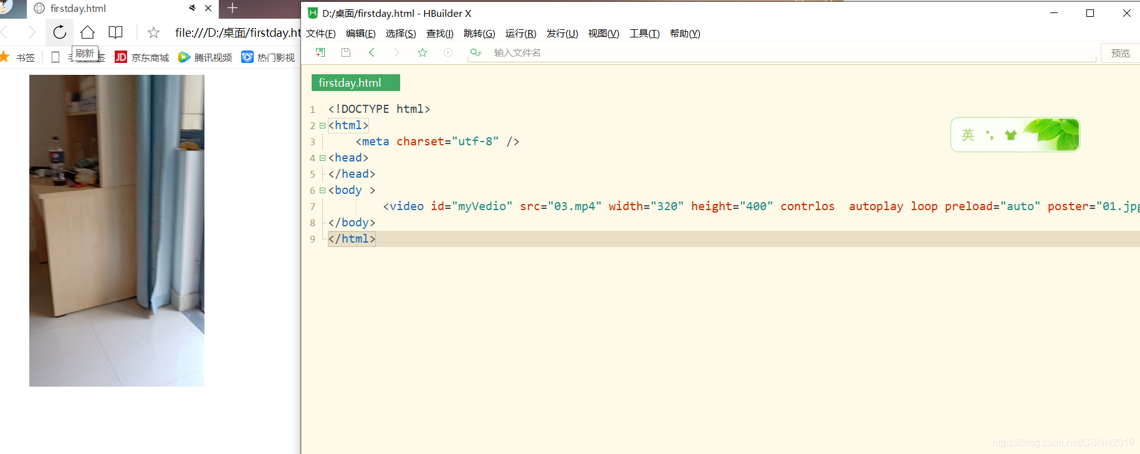1140x454 pixels.
Task: Open the 运行(R) menu
Action: point(520,34)
